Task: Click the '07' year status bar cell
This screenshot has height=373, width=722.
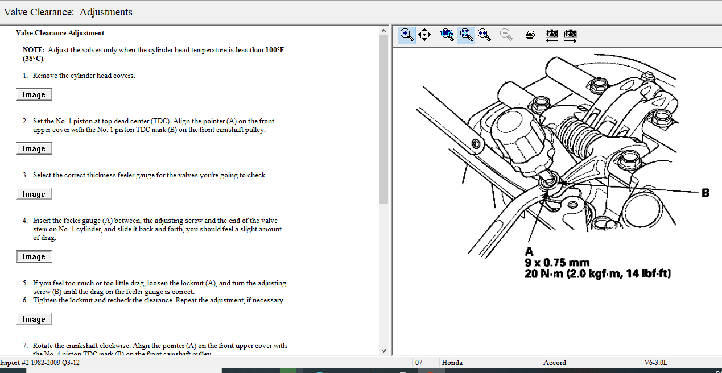Action: (x=426, y=362)
